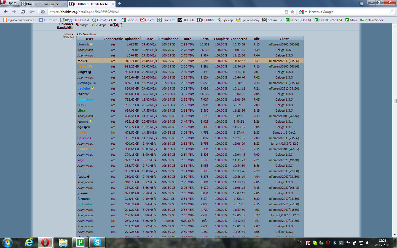Viewport: 397px width, 248px height.
Task: Click the Kaspersky tray icon
Action: click(308, 243)
